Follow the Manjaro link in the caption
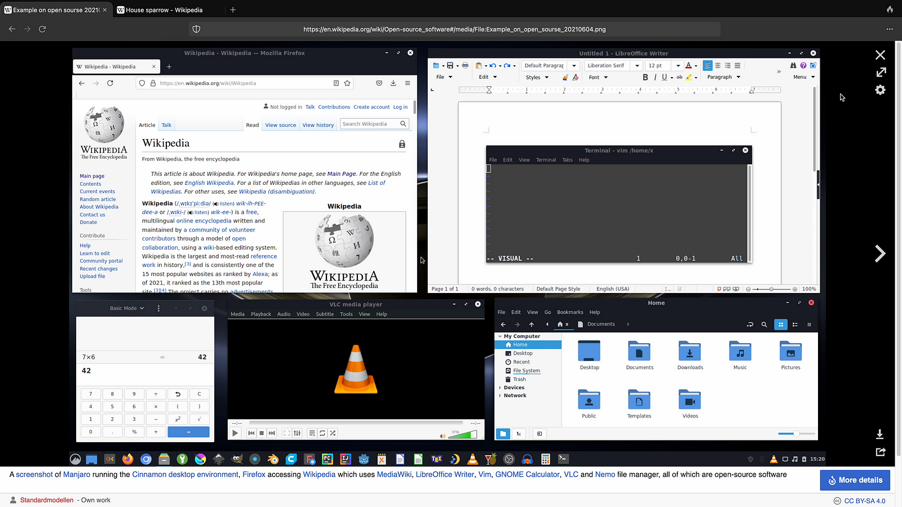Screen dimensions: 902x507 click(x=77, y=474)
